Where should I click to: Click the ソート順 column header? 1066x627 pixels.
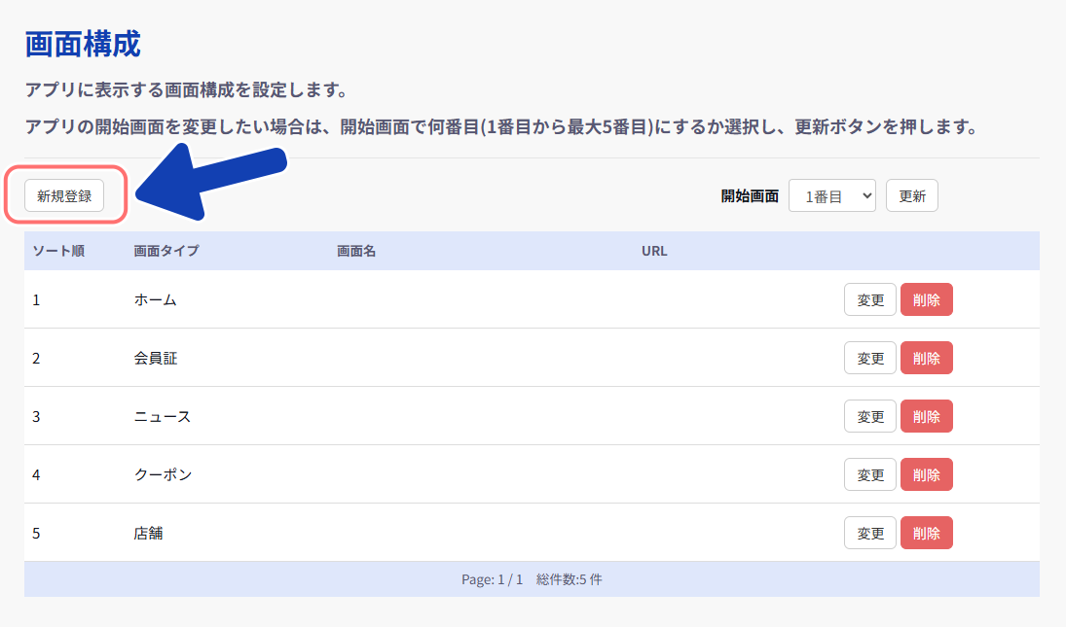tap(58, 251)
